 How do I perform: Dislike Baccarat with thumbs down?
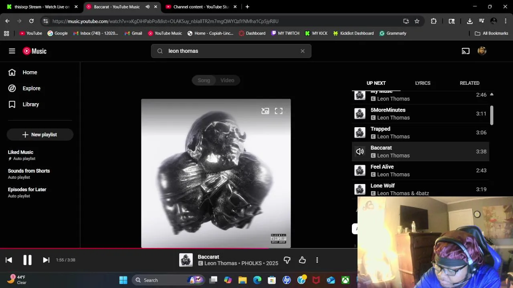pyautogui.click(x=287, y=260)
